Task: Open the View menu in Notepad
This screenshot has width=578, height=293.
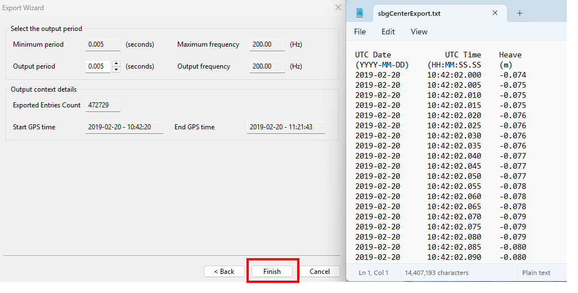Action: [x=419, y=31]
